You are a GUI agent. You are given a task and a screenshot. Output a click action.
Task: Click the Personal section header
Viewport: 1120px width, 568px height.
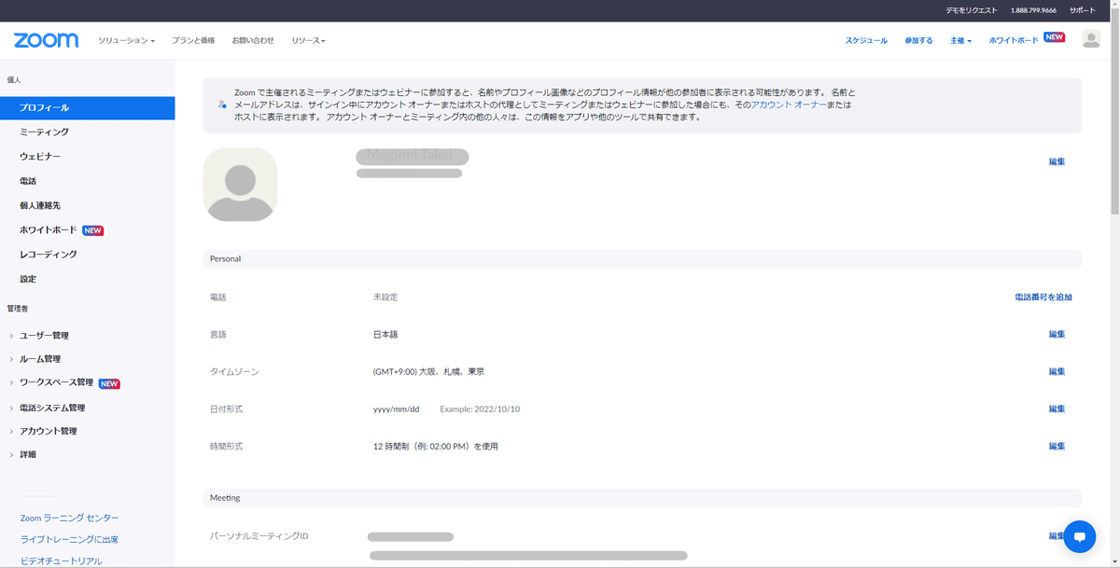[x=642, y=259]
